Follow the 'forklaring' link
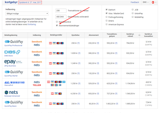 click(32, 24)
